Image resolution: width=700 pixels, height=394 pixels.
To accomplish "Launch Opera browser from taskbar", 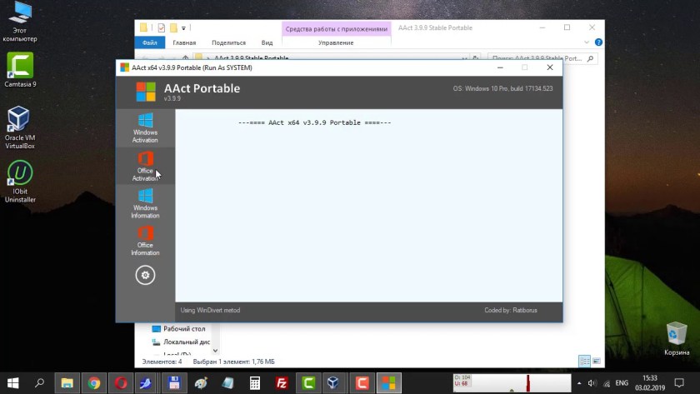I will (121, 383).
